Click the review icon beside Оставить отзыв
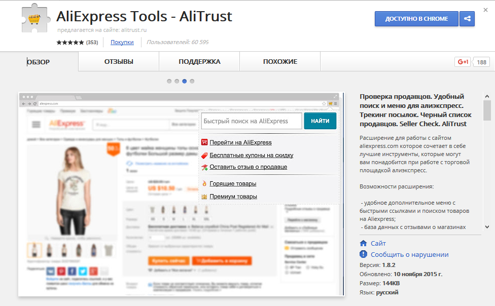This screenshot has width=495, height=306. [204, 167]
